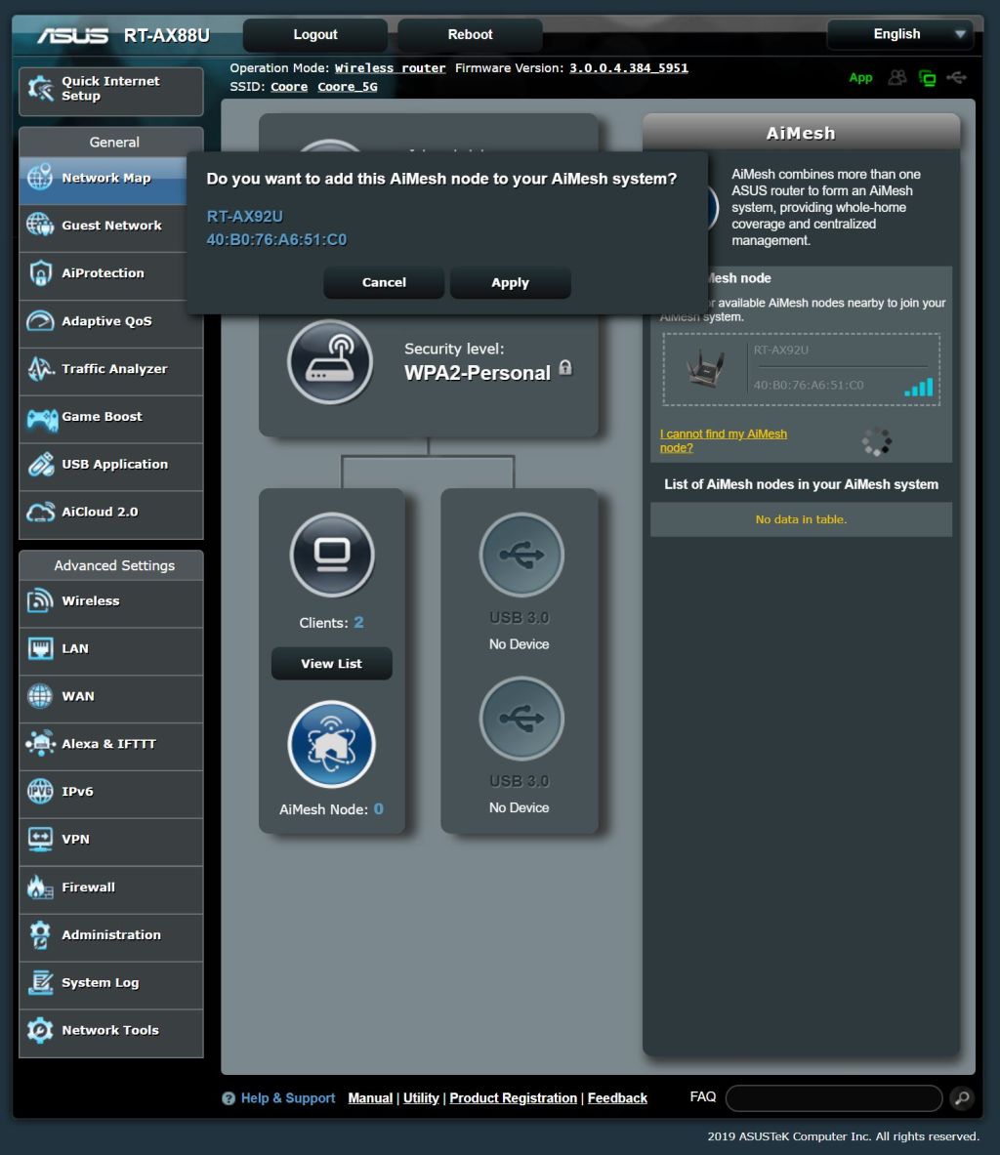The width and height of the screenshot is (1000, 1155).
Task: Click the Wireless settings icon
Action: 40,601
